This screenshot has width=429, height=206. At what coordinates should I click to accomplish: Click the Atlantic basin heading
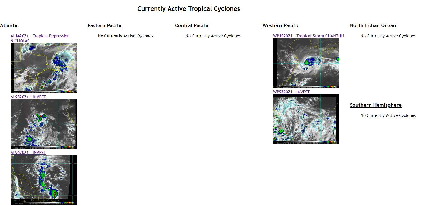click(9, 26)
